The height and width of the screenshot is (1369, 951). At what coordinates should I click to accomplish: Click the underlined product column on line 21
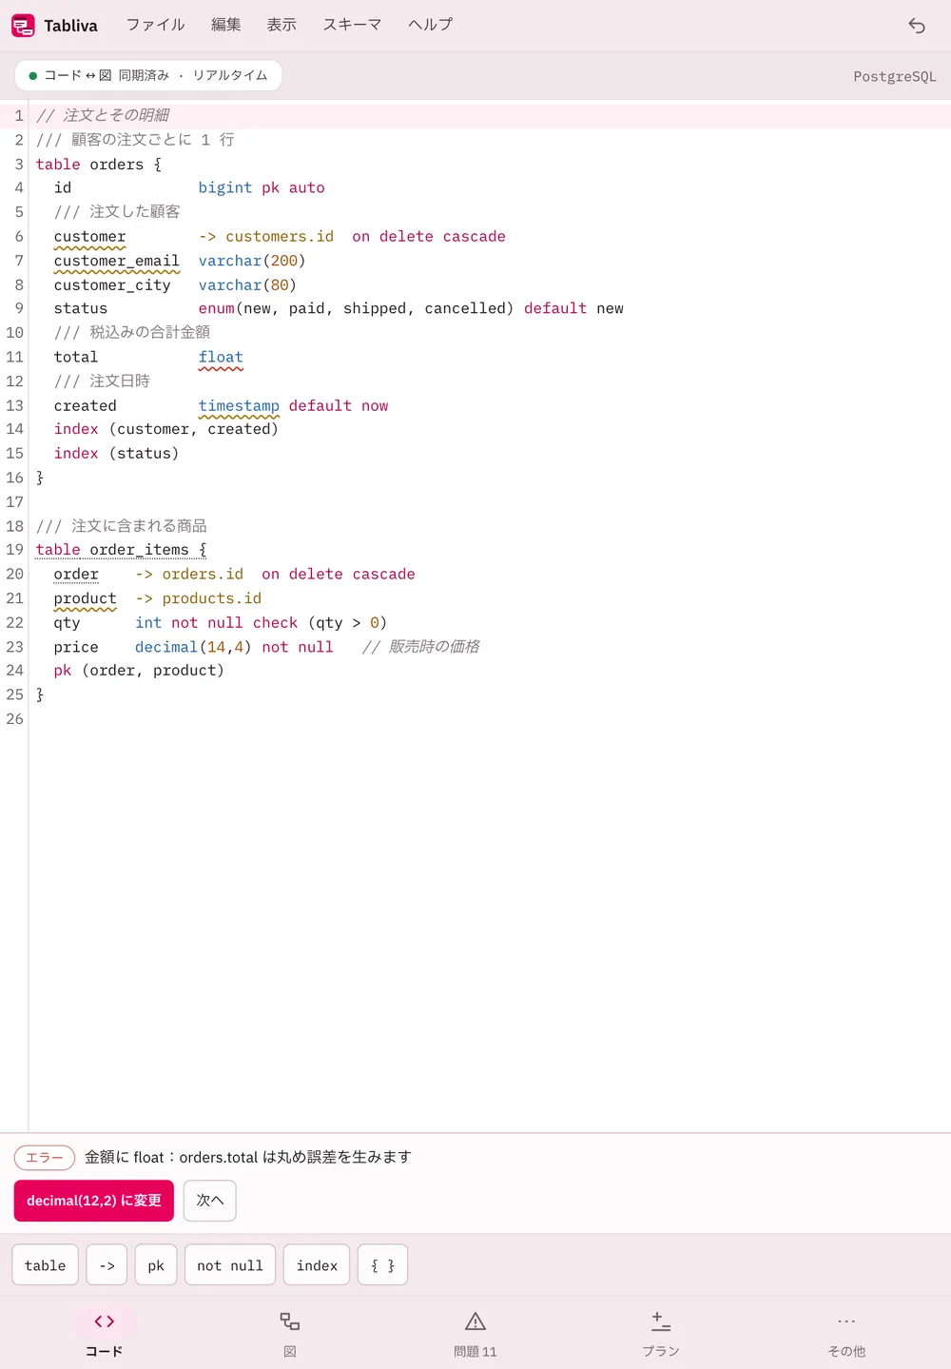click(85, 598)
